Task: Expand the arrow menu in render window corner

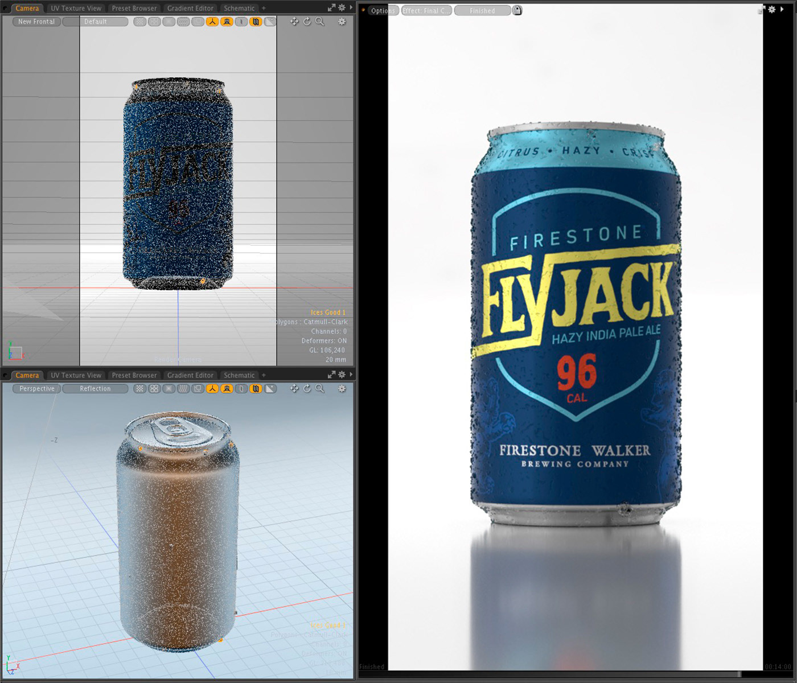Action: 782,10
